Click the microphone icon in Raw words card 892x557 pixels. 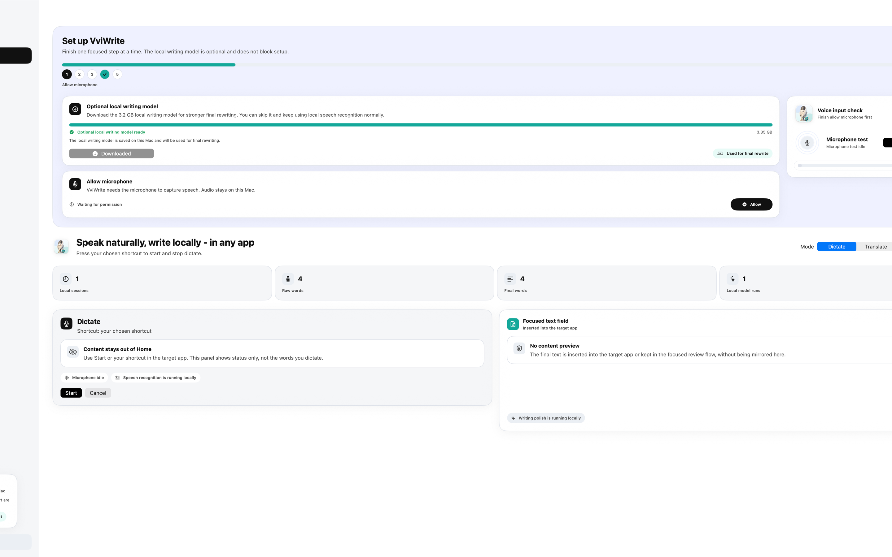coord(288,279)
